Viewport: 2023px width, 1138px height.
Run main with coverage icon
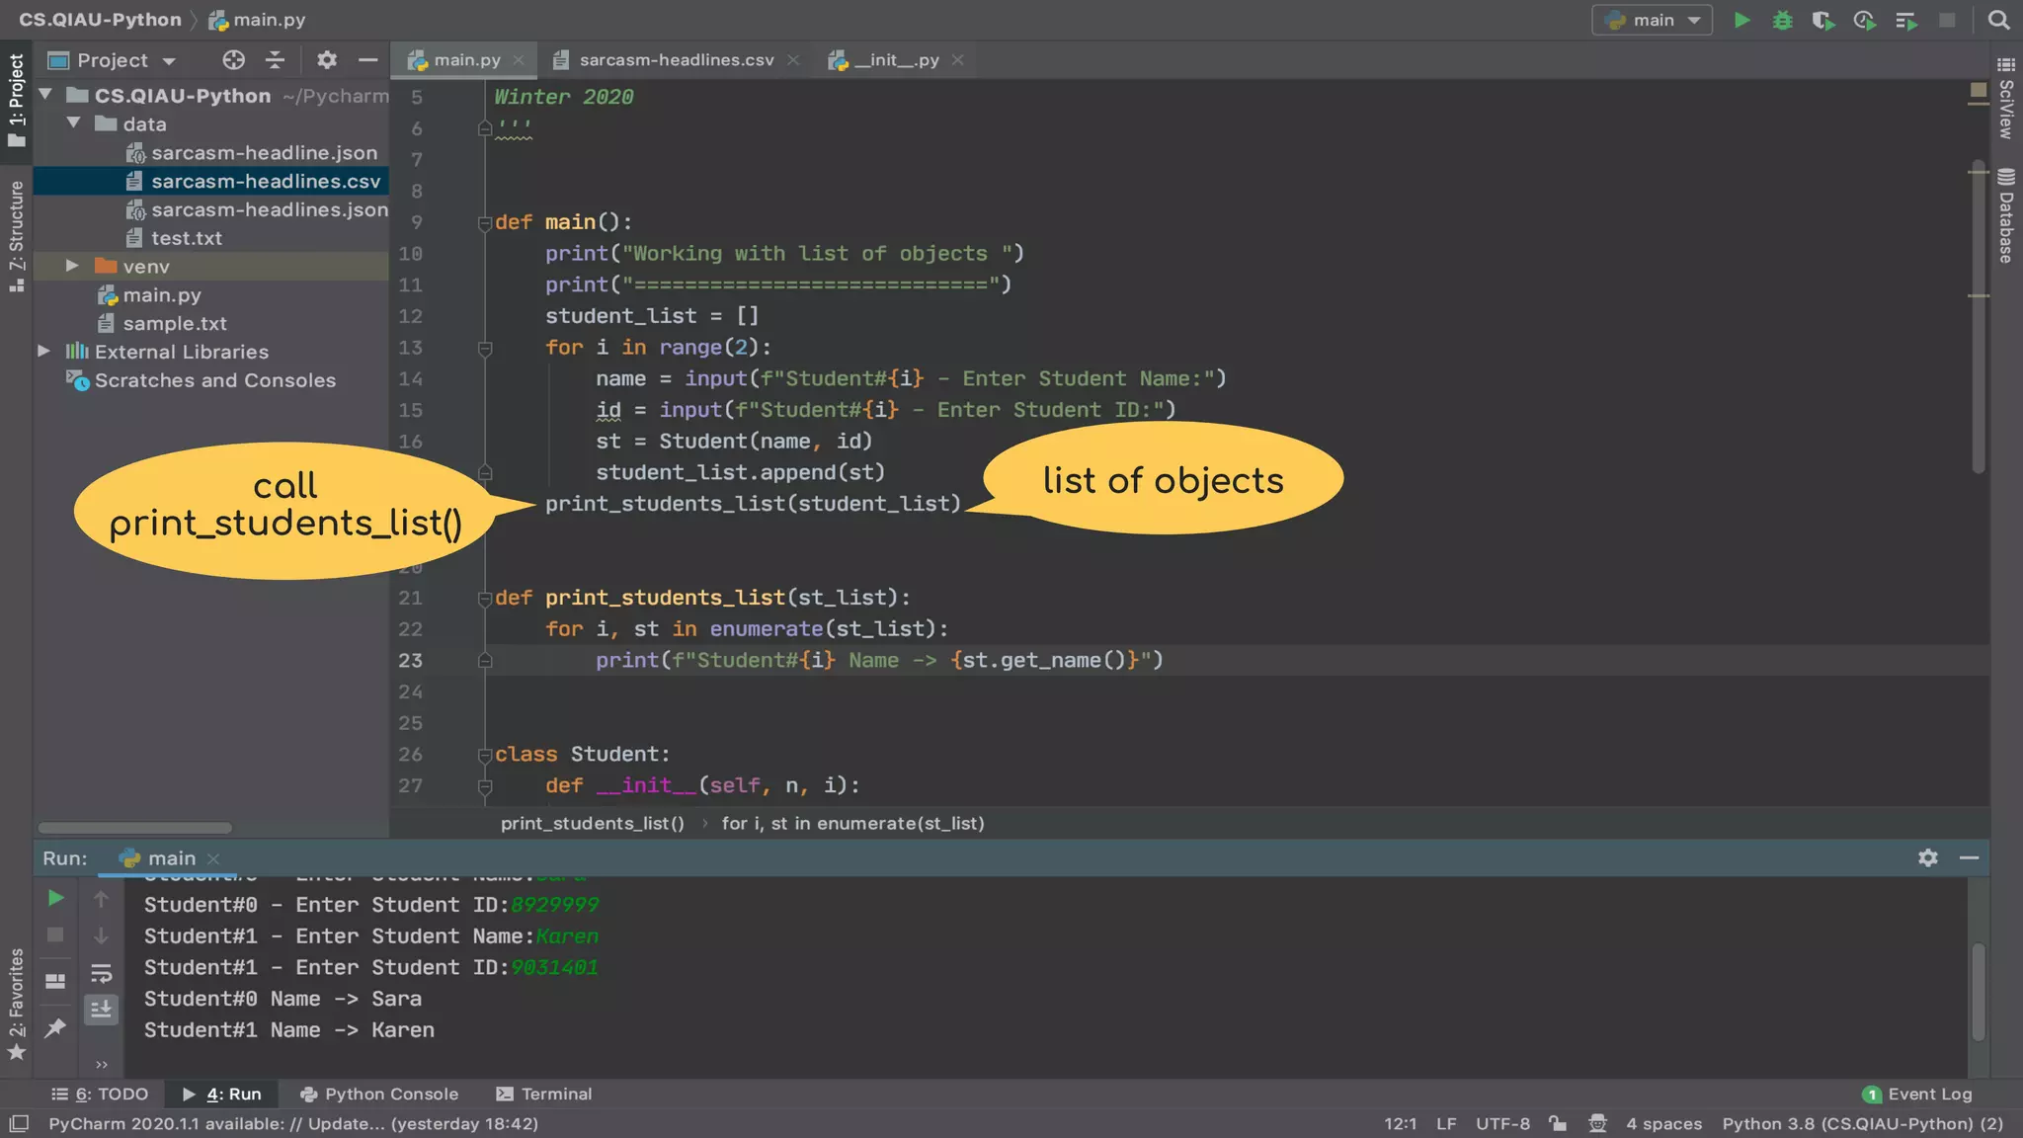[x=1822, y=20]
